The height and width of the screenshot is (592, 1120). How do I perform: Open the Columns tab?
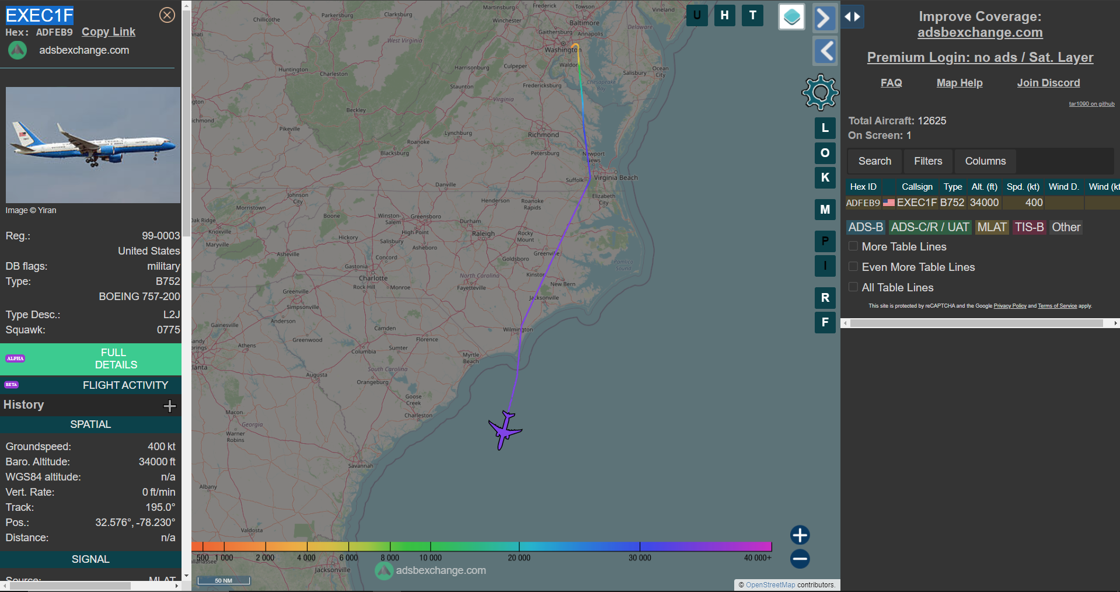click(985, 161)
